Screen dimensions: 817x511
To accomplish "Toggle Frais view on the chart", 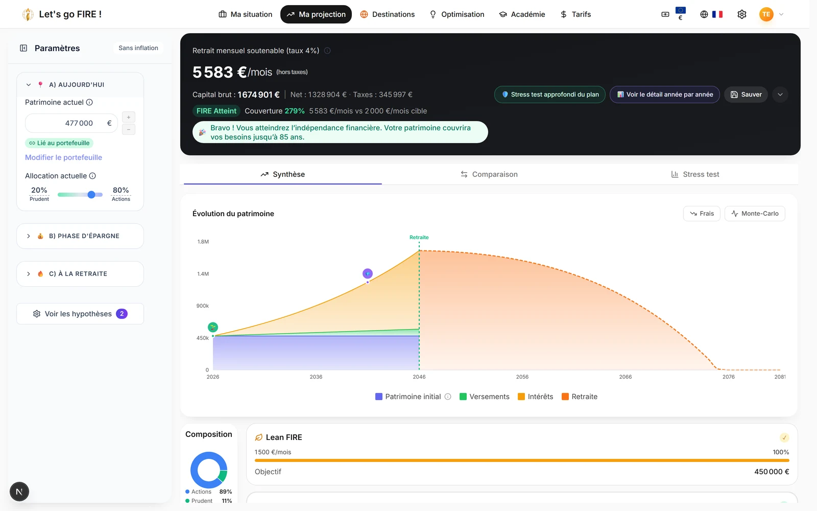I will [702, 214].
